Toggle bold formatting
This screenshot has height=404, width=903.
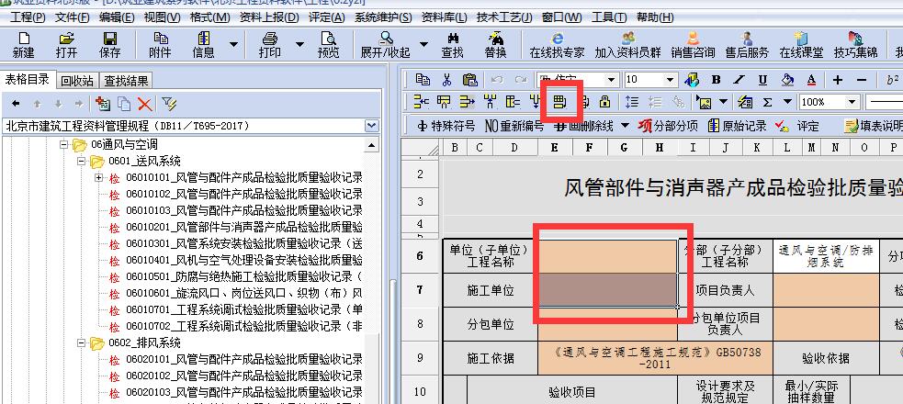tap(716, 80)
